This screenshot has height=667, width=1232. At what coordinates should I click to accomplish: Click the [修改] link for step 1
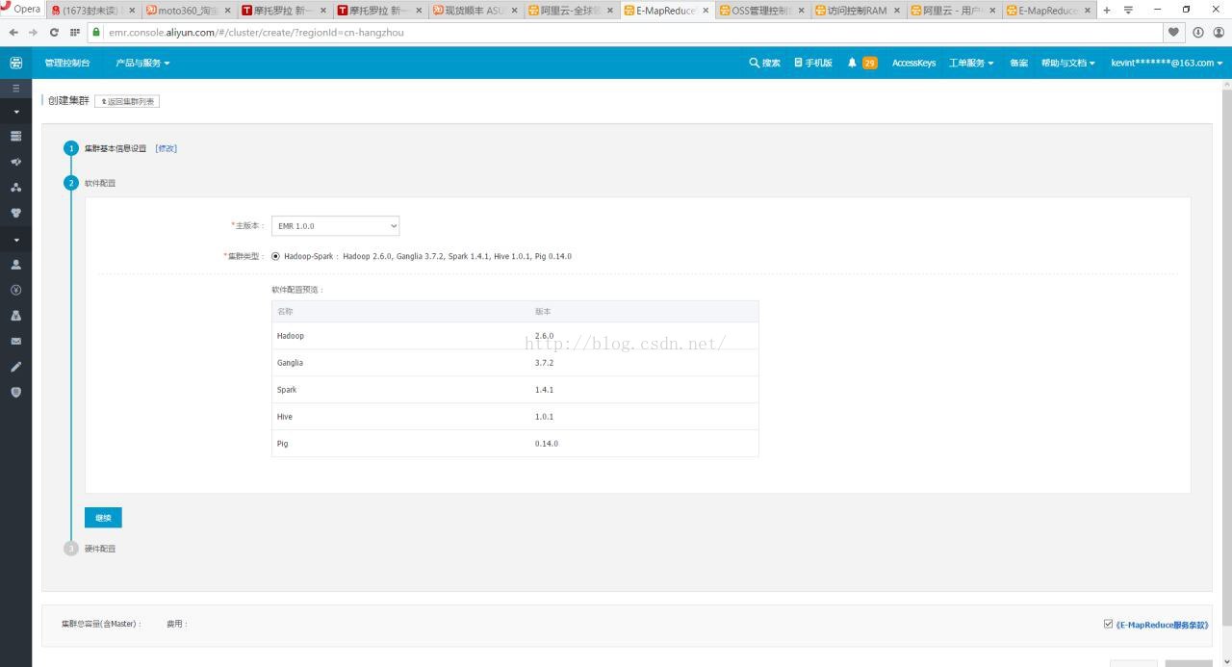point(166,148)
